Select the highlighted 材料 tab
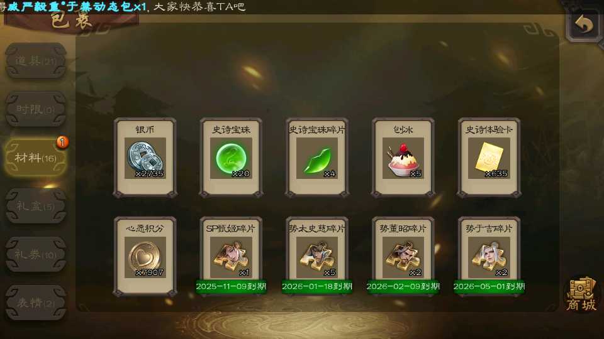 pyautogui.click(x=35, y=158)
